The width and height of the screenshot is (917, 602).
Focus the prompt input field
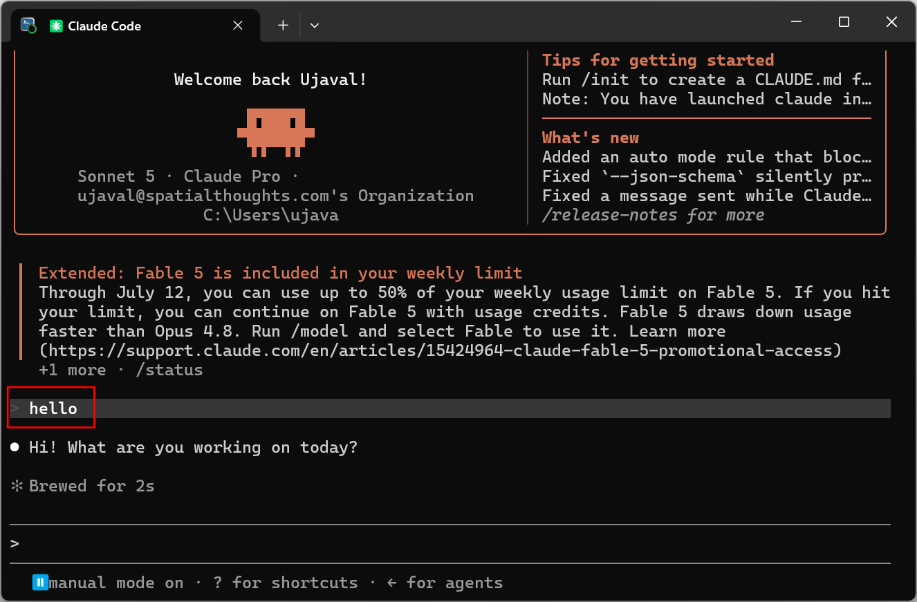click(450, 544)
